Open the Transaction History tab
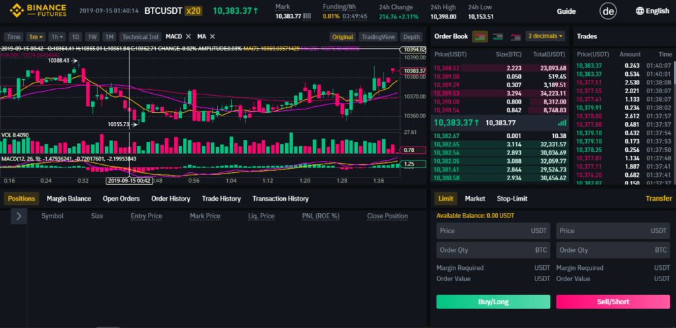 [281, 199]
